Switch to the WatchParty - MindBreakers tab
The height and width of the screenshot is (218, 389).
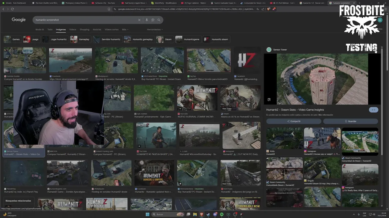[164, 3]
